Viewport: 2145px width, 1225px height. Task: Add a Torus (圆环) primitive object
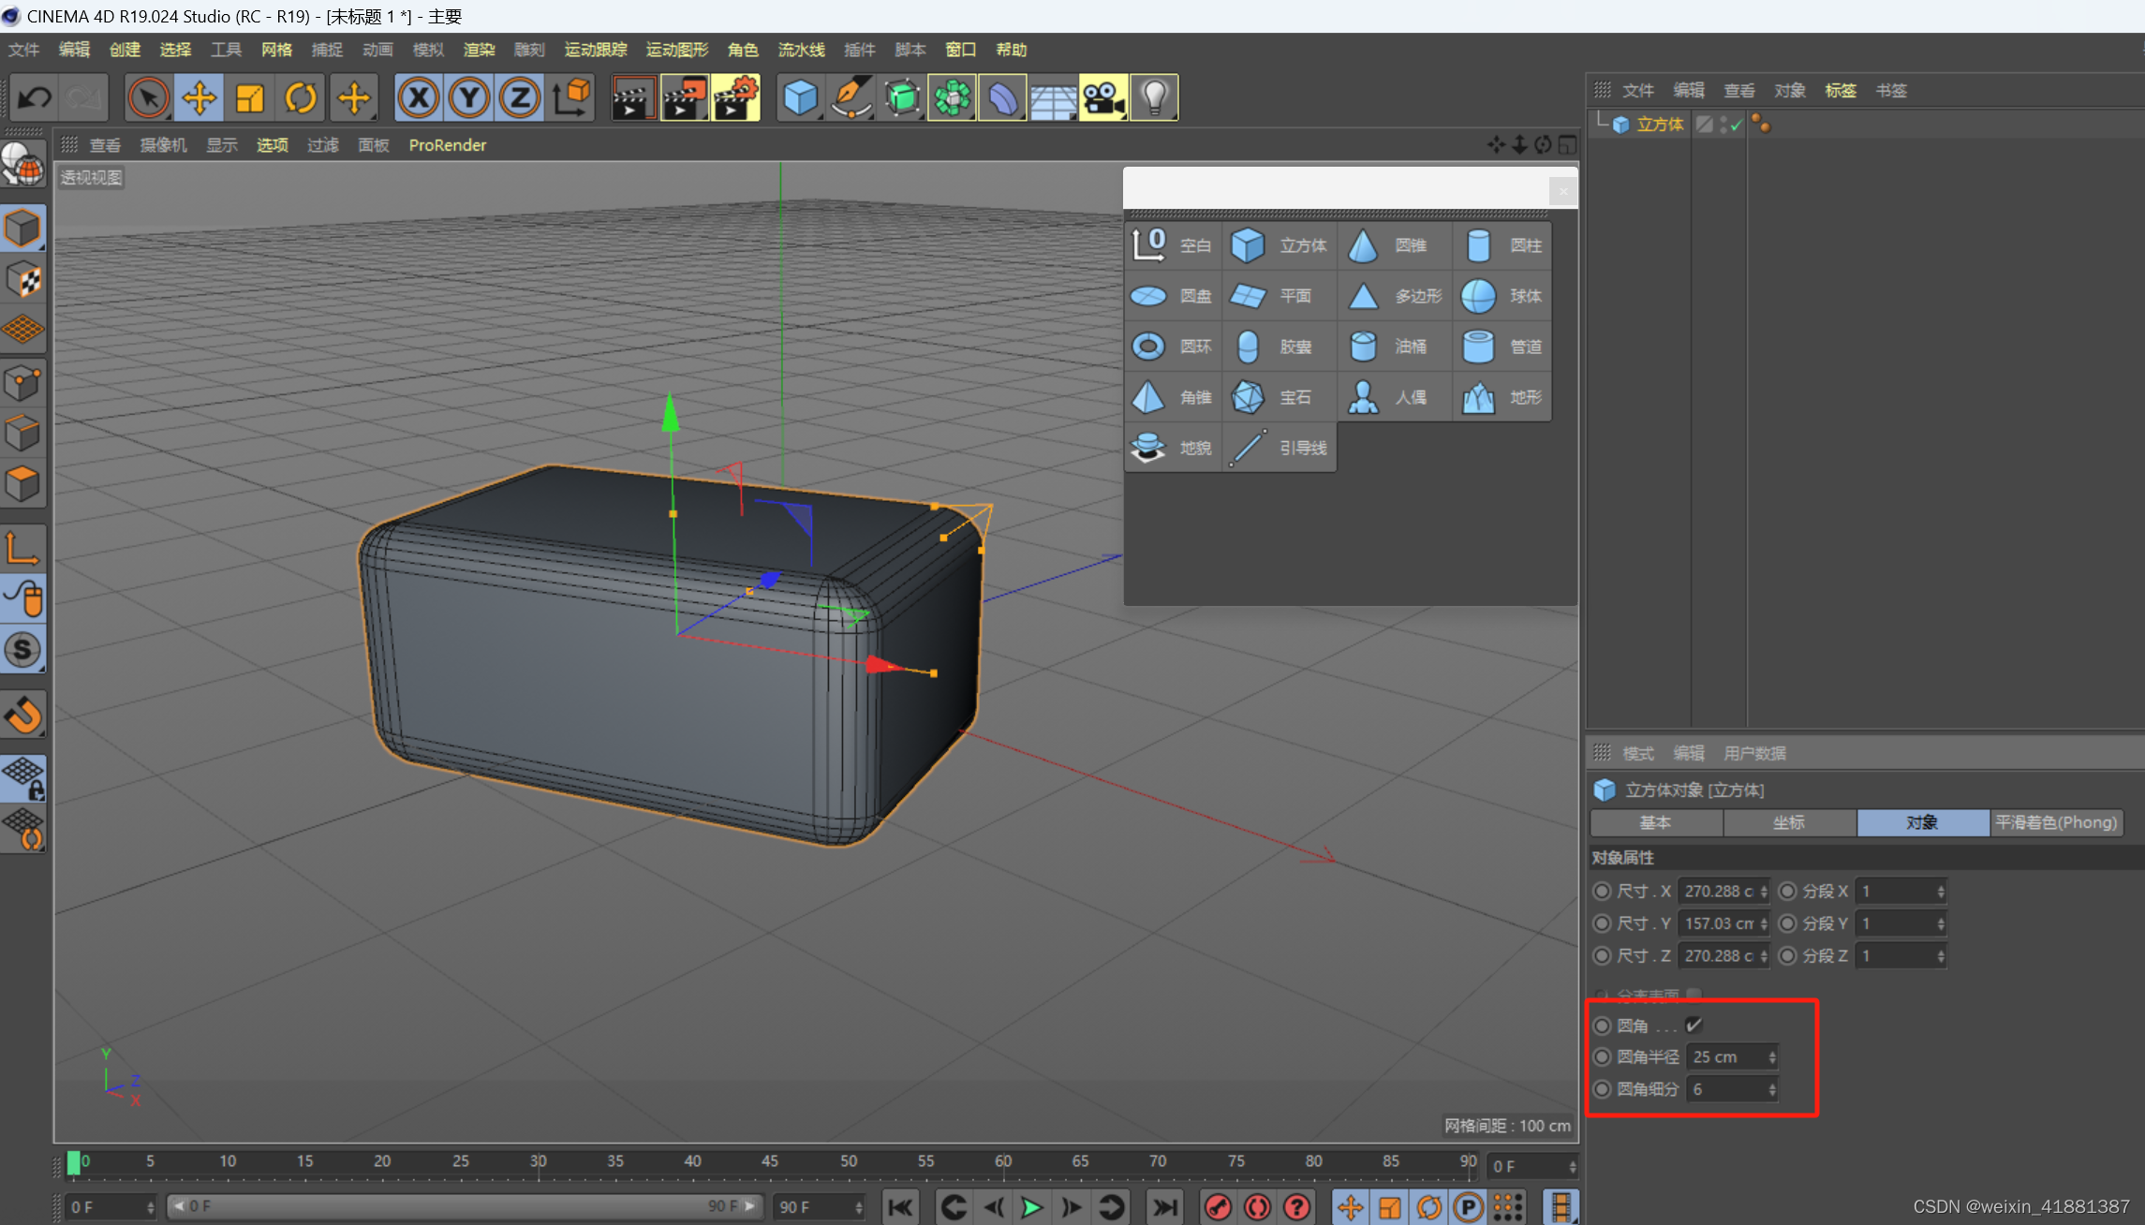[1172, 347]
